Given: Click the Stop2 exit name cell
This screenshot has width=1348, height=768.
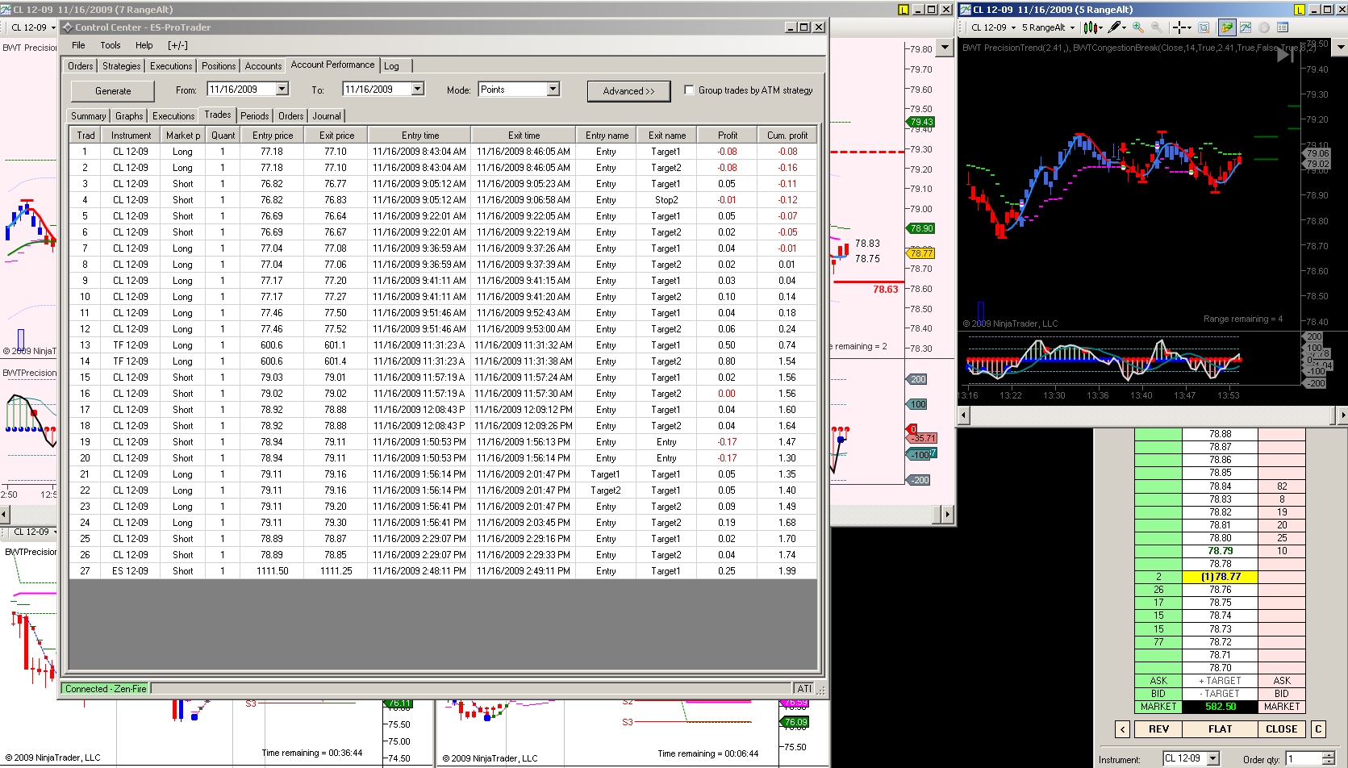Looking at the screenshot, I should pos(666,200).
